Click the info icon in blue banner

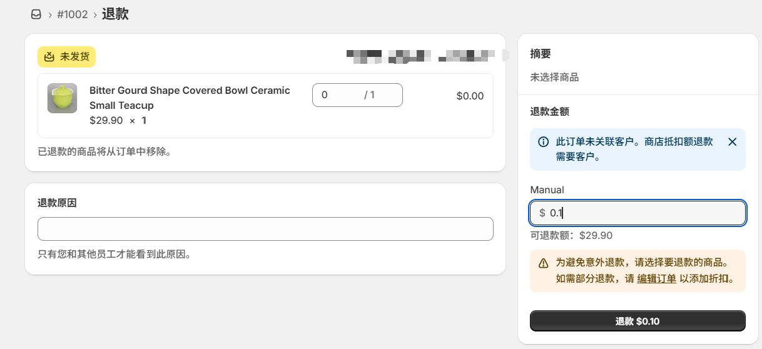(x=543, y=142)
